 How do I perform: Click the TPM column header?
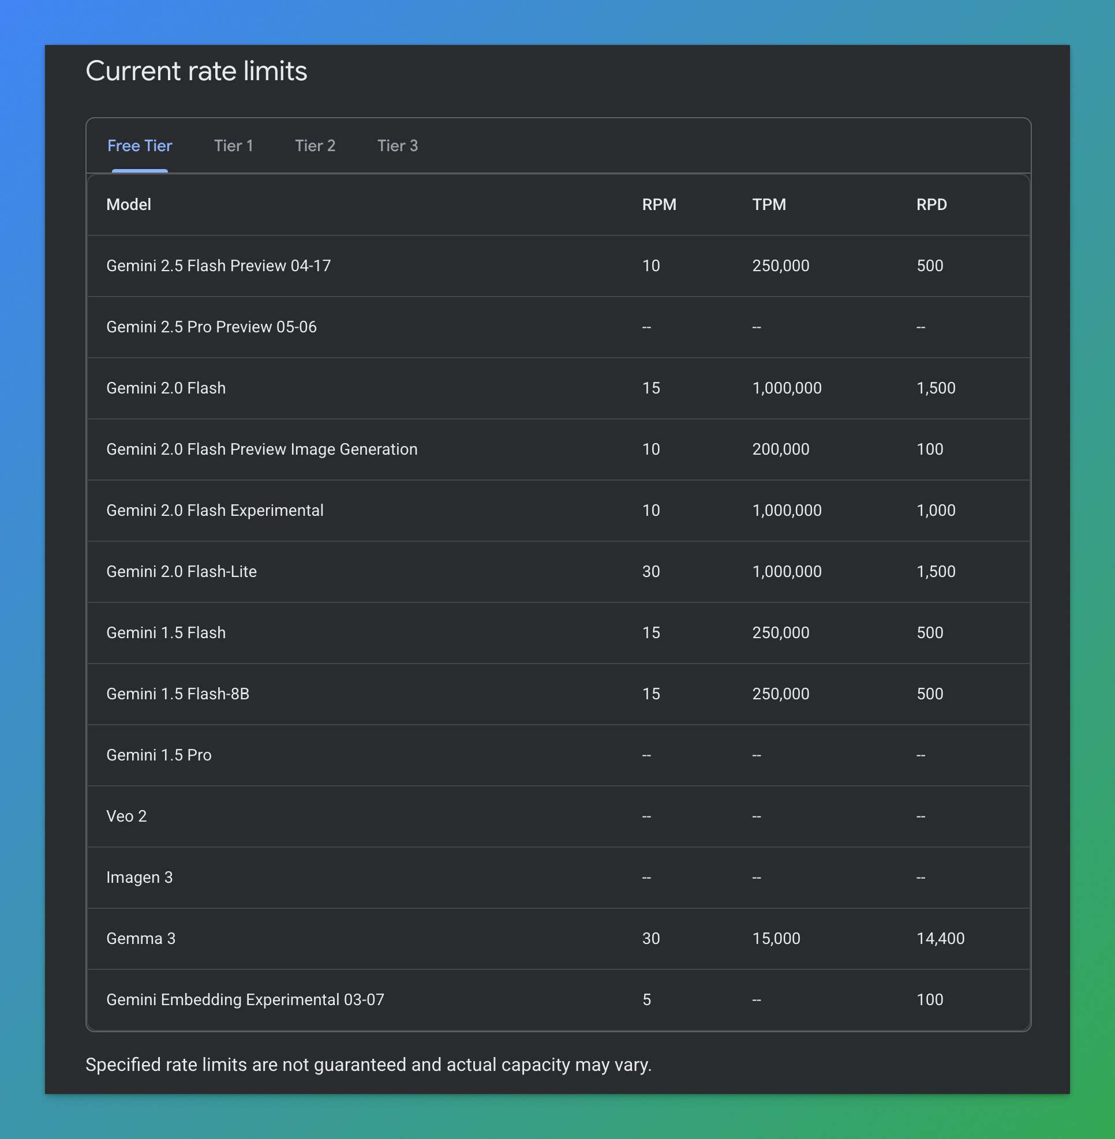(x=768, y=204)
